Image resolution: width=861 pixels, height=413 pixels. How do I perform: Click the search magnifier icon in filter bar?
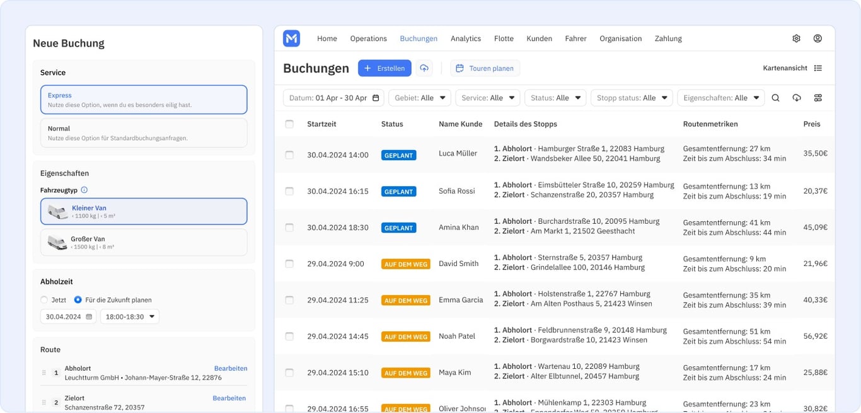(776, 98)
